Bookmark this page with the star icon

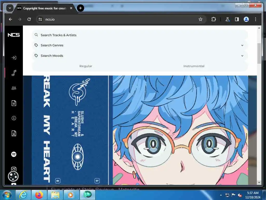point(201,19)
